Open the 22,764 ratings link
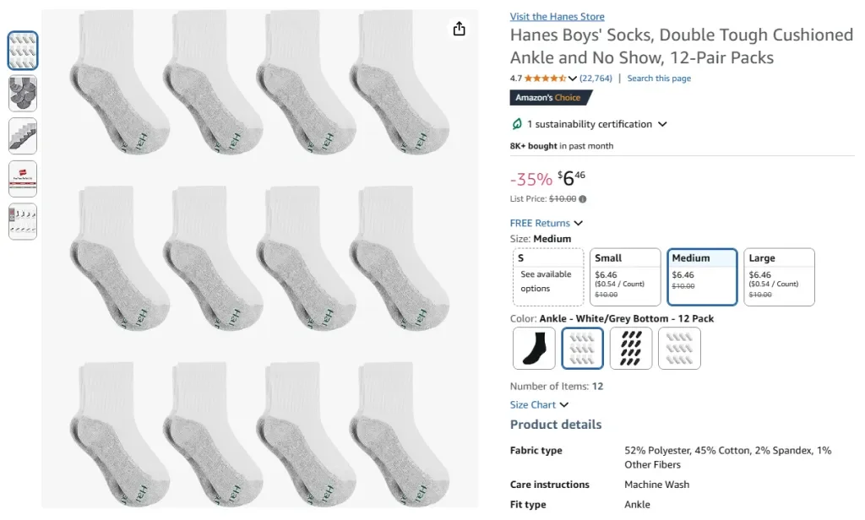The width and height of the screenshot is (865, 520). pos(595,78)
